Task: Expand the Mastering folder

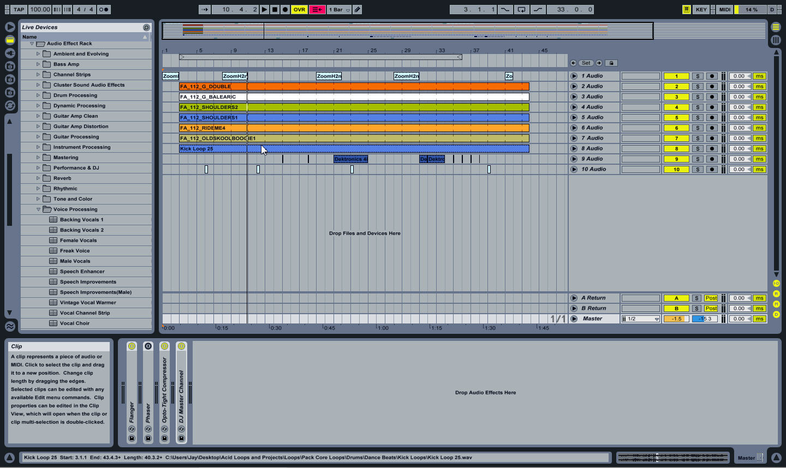Action: coord(38,158)
